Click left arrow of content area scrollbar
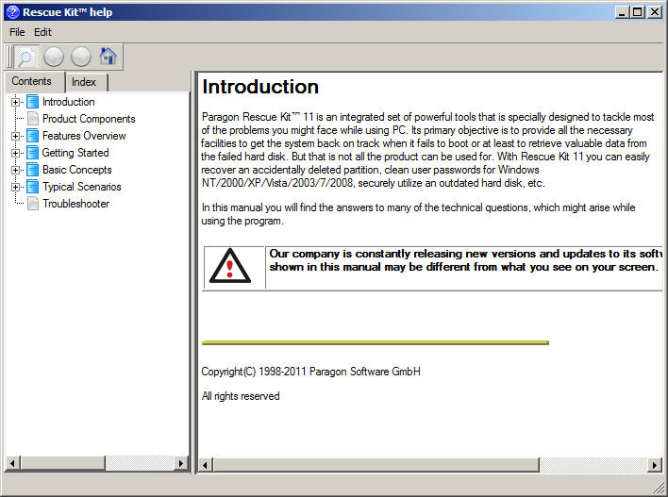668x497 pixels. pyautogui.click(x=207, y=465)
